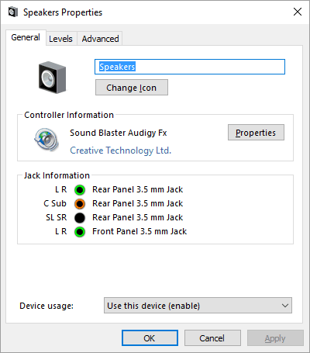Click the large speaker device icon
The width and height of the screenshot is (310, 353).
(52, 77)
